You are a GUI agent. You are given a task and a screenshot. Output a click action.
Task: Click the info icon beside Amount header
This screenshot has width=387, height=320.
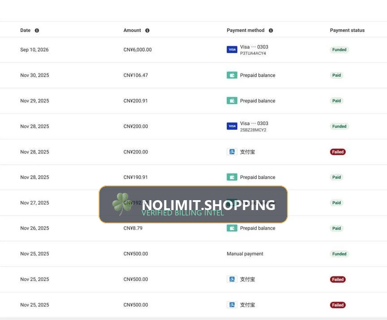tap(147, 31)
